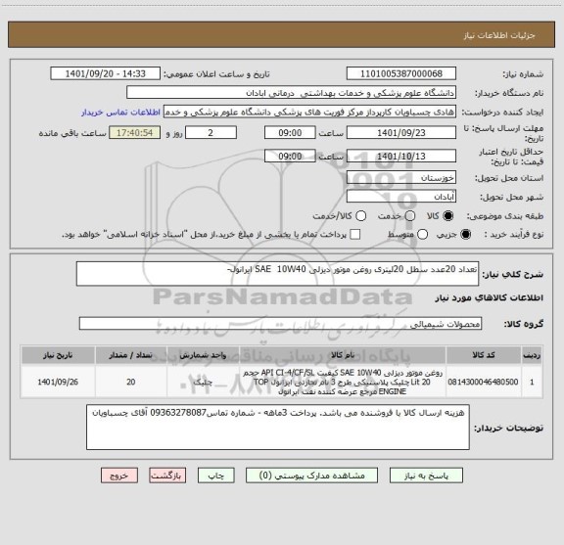Click the remaining time field 17:40:54

135,133
